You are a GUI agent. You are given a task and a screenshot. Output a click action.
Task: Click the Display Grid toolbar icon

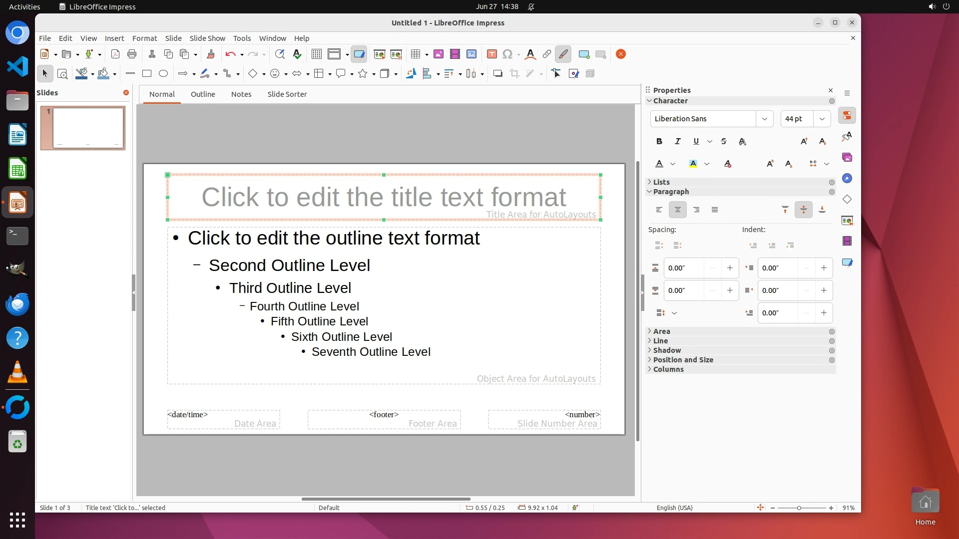click(316, 54)
